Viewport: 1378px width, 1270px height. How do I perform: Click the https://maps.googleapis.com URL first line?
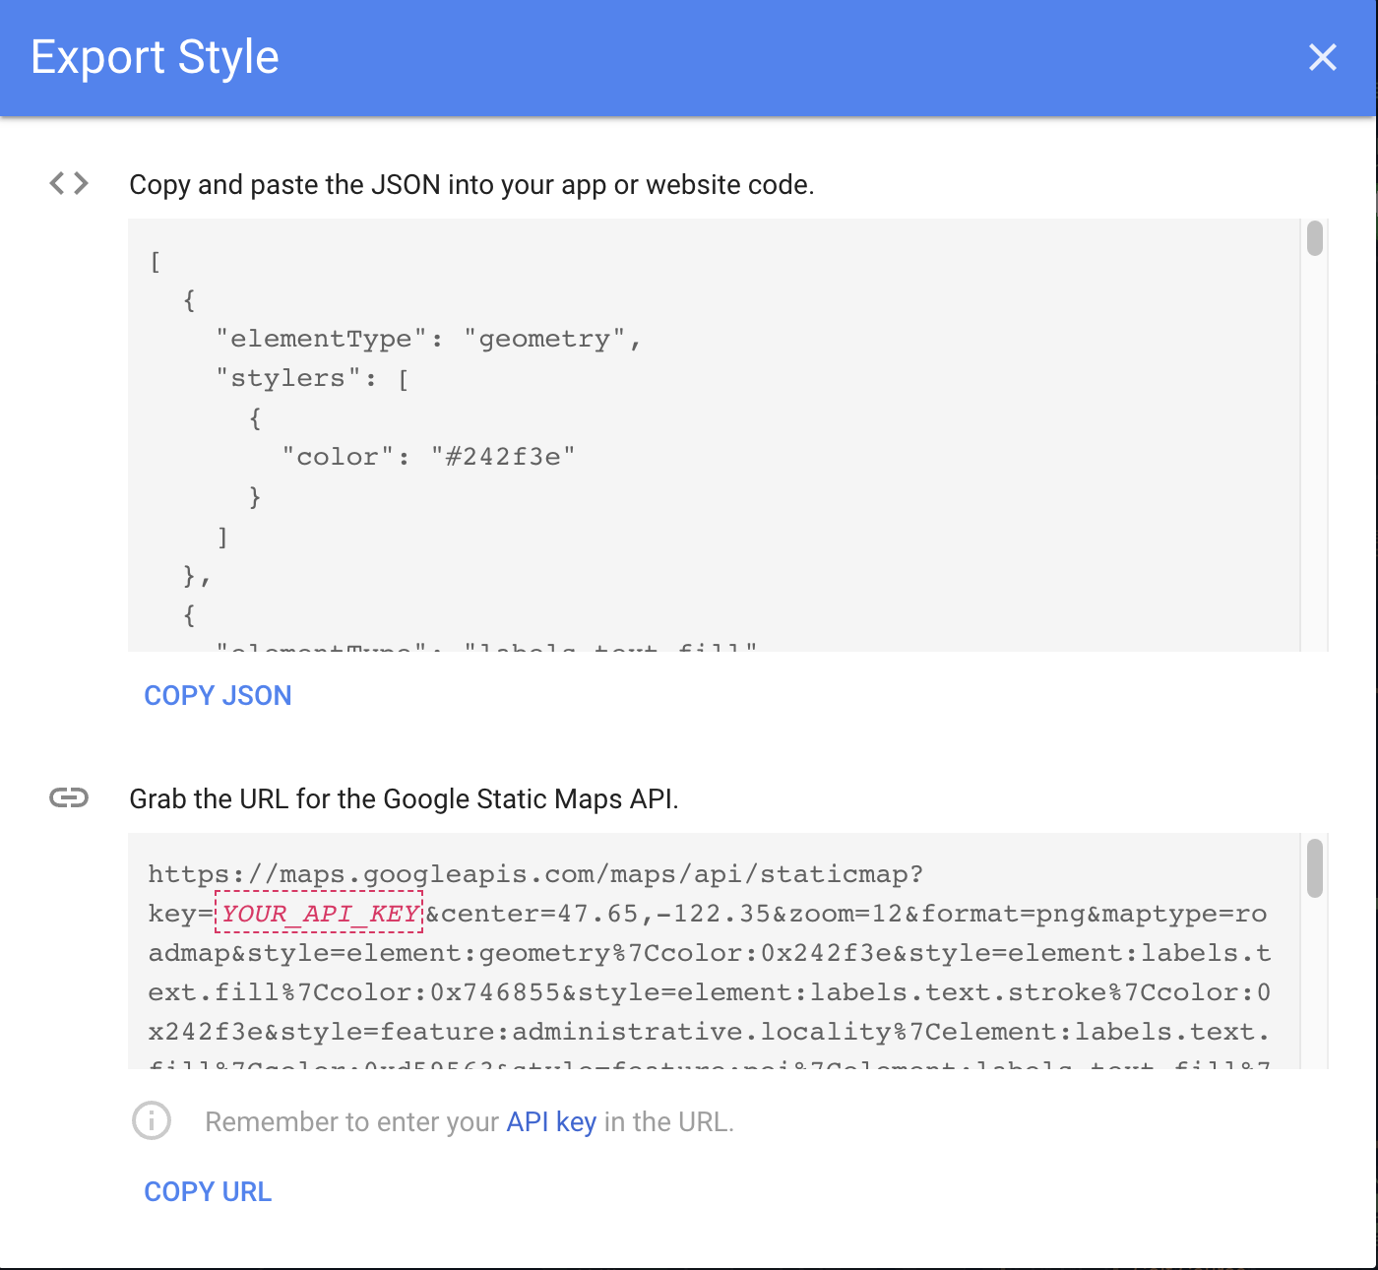coord(535,874)
